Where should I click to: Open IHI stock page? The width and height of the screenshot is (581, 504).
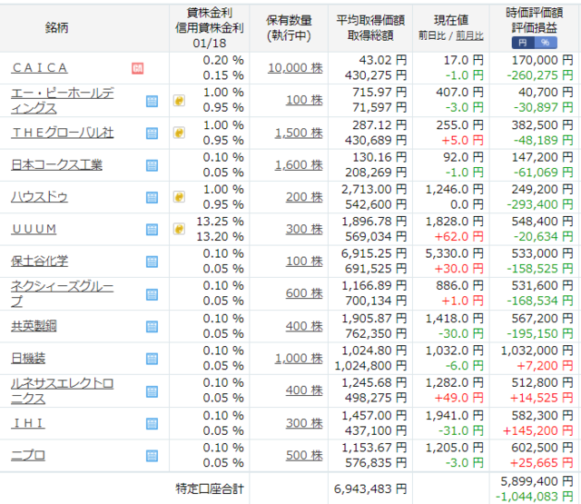tap(28, 423)
